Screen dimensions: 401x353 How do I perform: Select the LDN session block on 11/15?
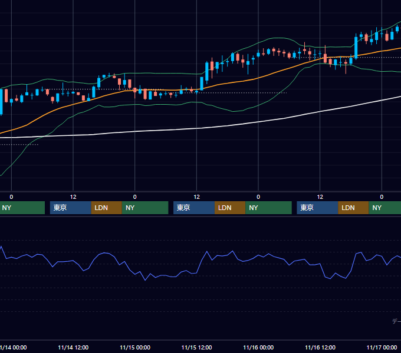(x=230, y=208)
